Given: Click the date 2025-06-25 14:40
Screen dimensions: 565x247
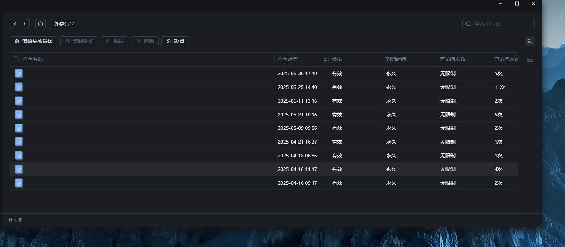Looking at the screenshot, I should click(x=297, y=87).
